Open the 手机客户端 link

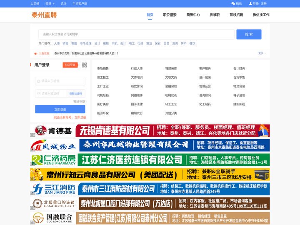80,4
